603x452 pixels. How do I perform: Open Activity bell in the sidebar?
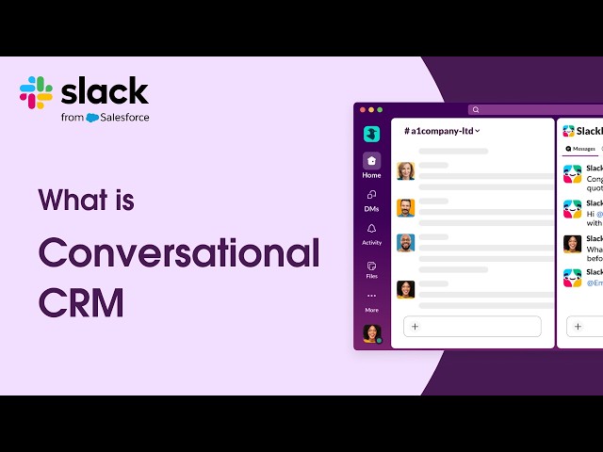point(371,234)
